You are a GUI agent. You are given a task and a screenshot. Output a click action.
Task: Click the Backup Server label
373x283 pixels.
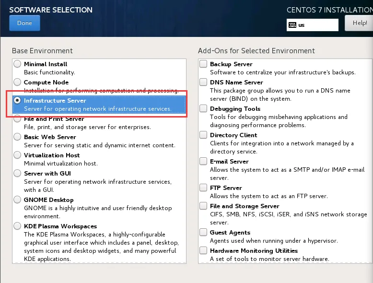click(x=231, y=64)
